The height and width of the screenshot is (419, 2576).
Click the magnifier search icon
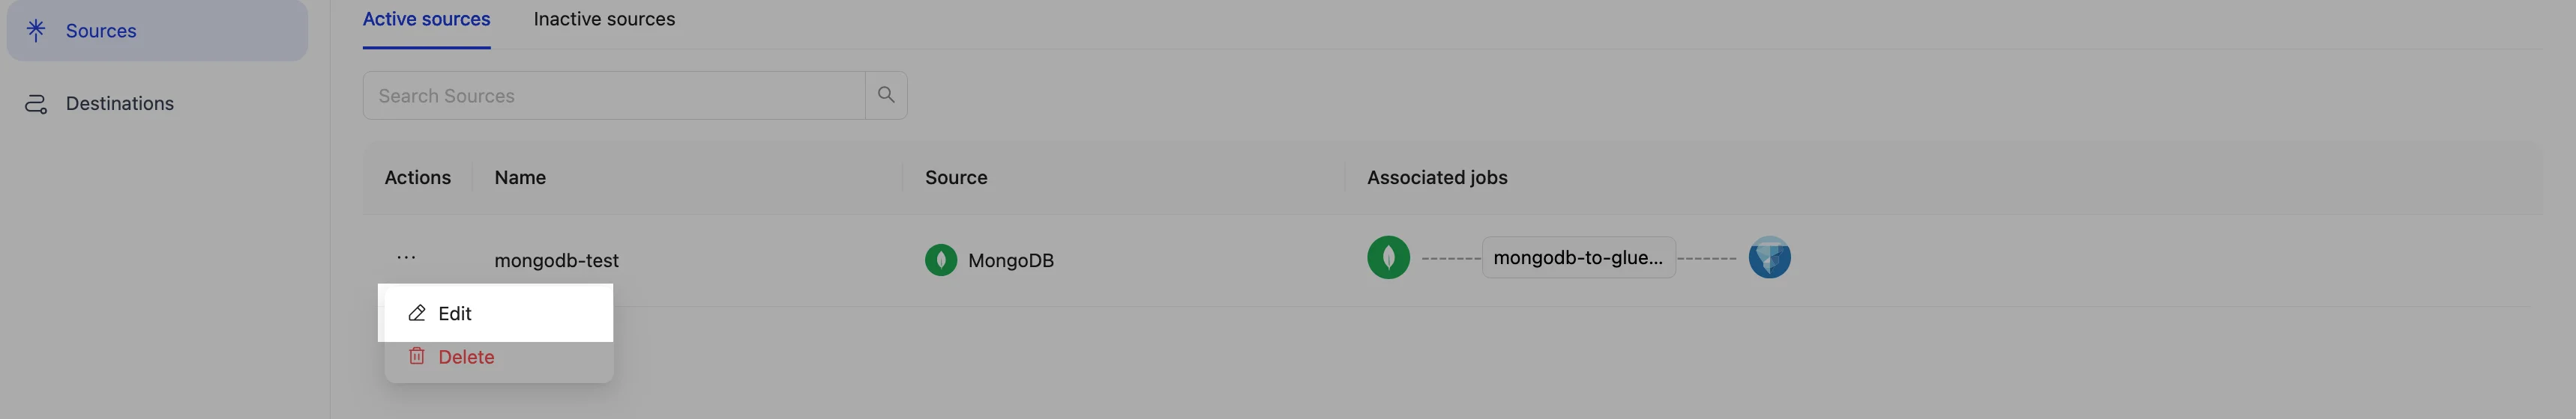click(886, 95)
